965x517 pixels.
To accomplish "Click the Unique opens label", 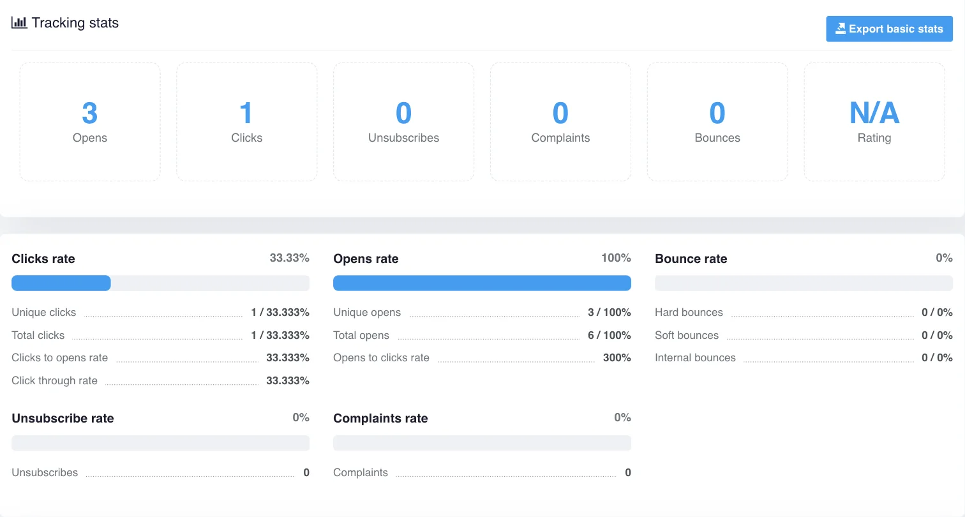I will [367, 312].
